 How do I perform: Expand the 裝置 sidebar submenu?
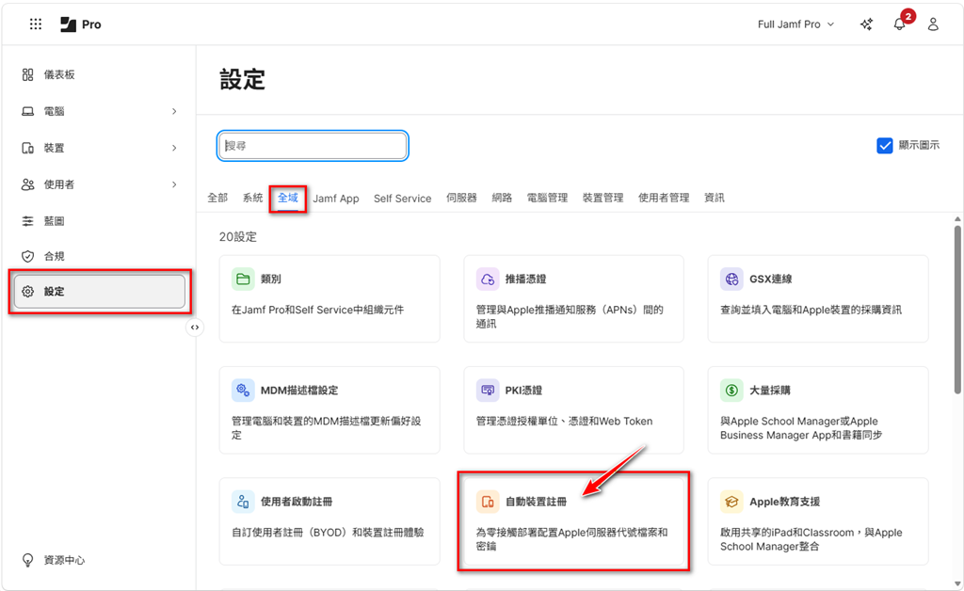click(x=174, y=148)
